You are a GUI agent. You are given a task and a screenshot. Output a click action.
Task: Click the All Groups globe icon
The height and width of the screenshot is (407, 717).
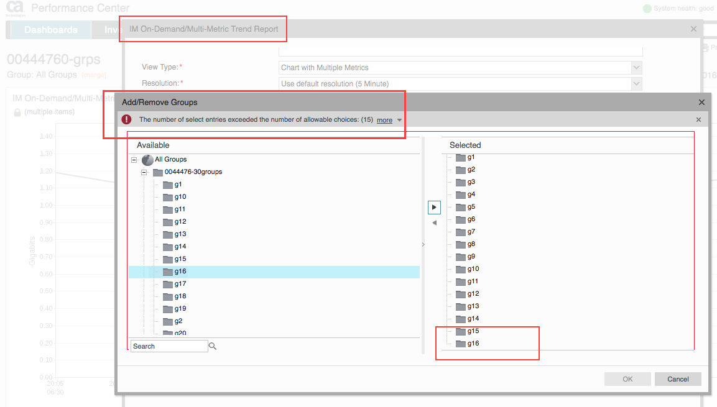[147, 160]
